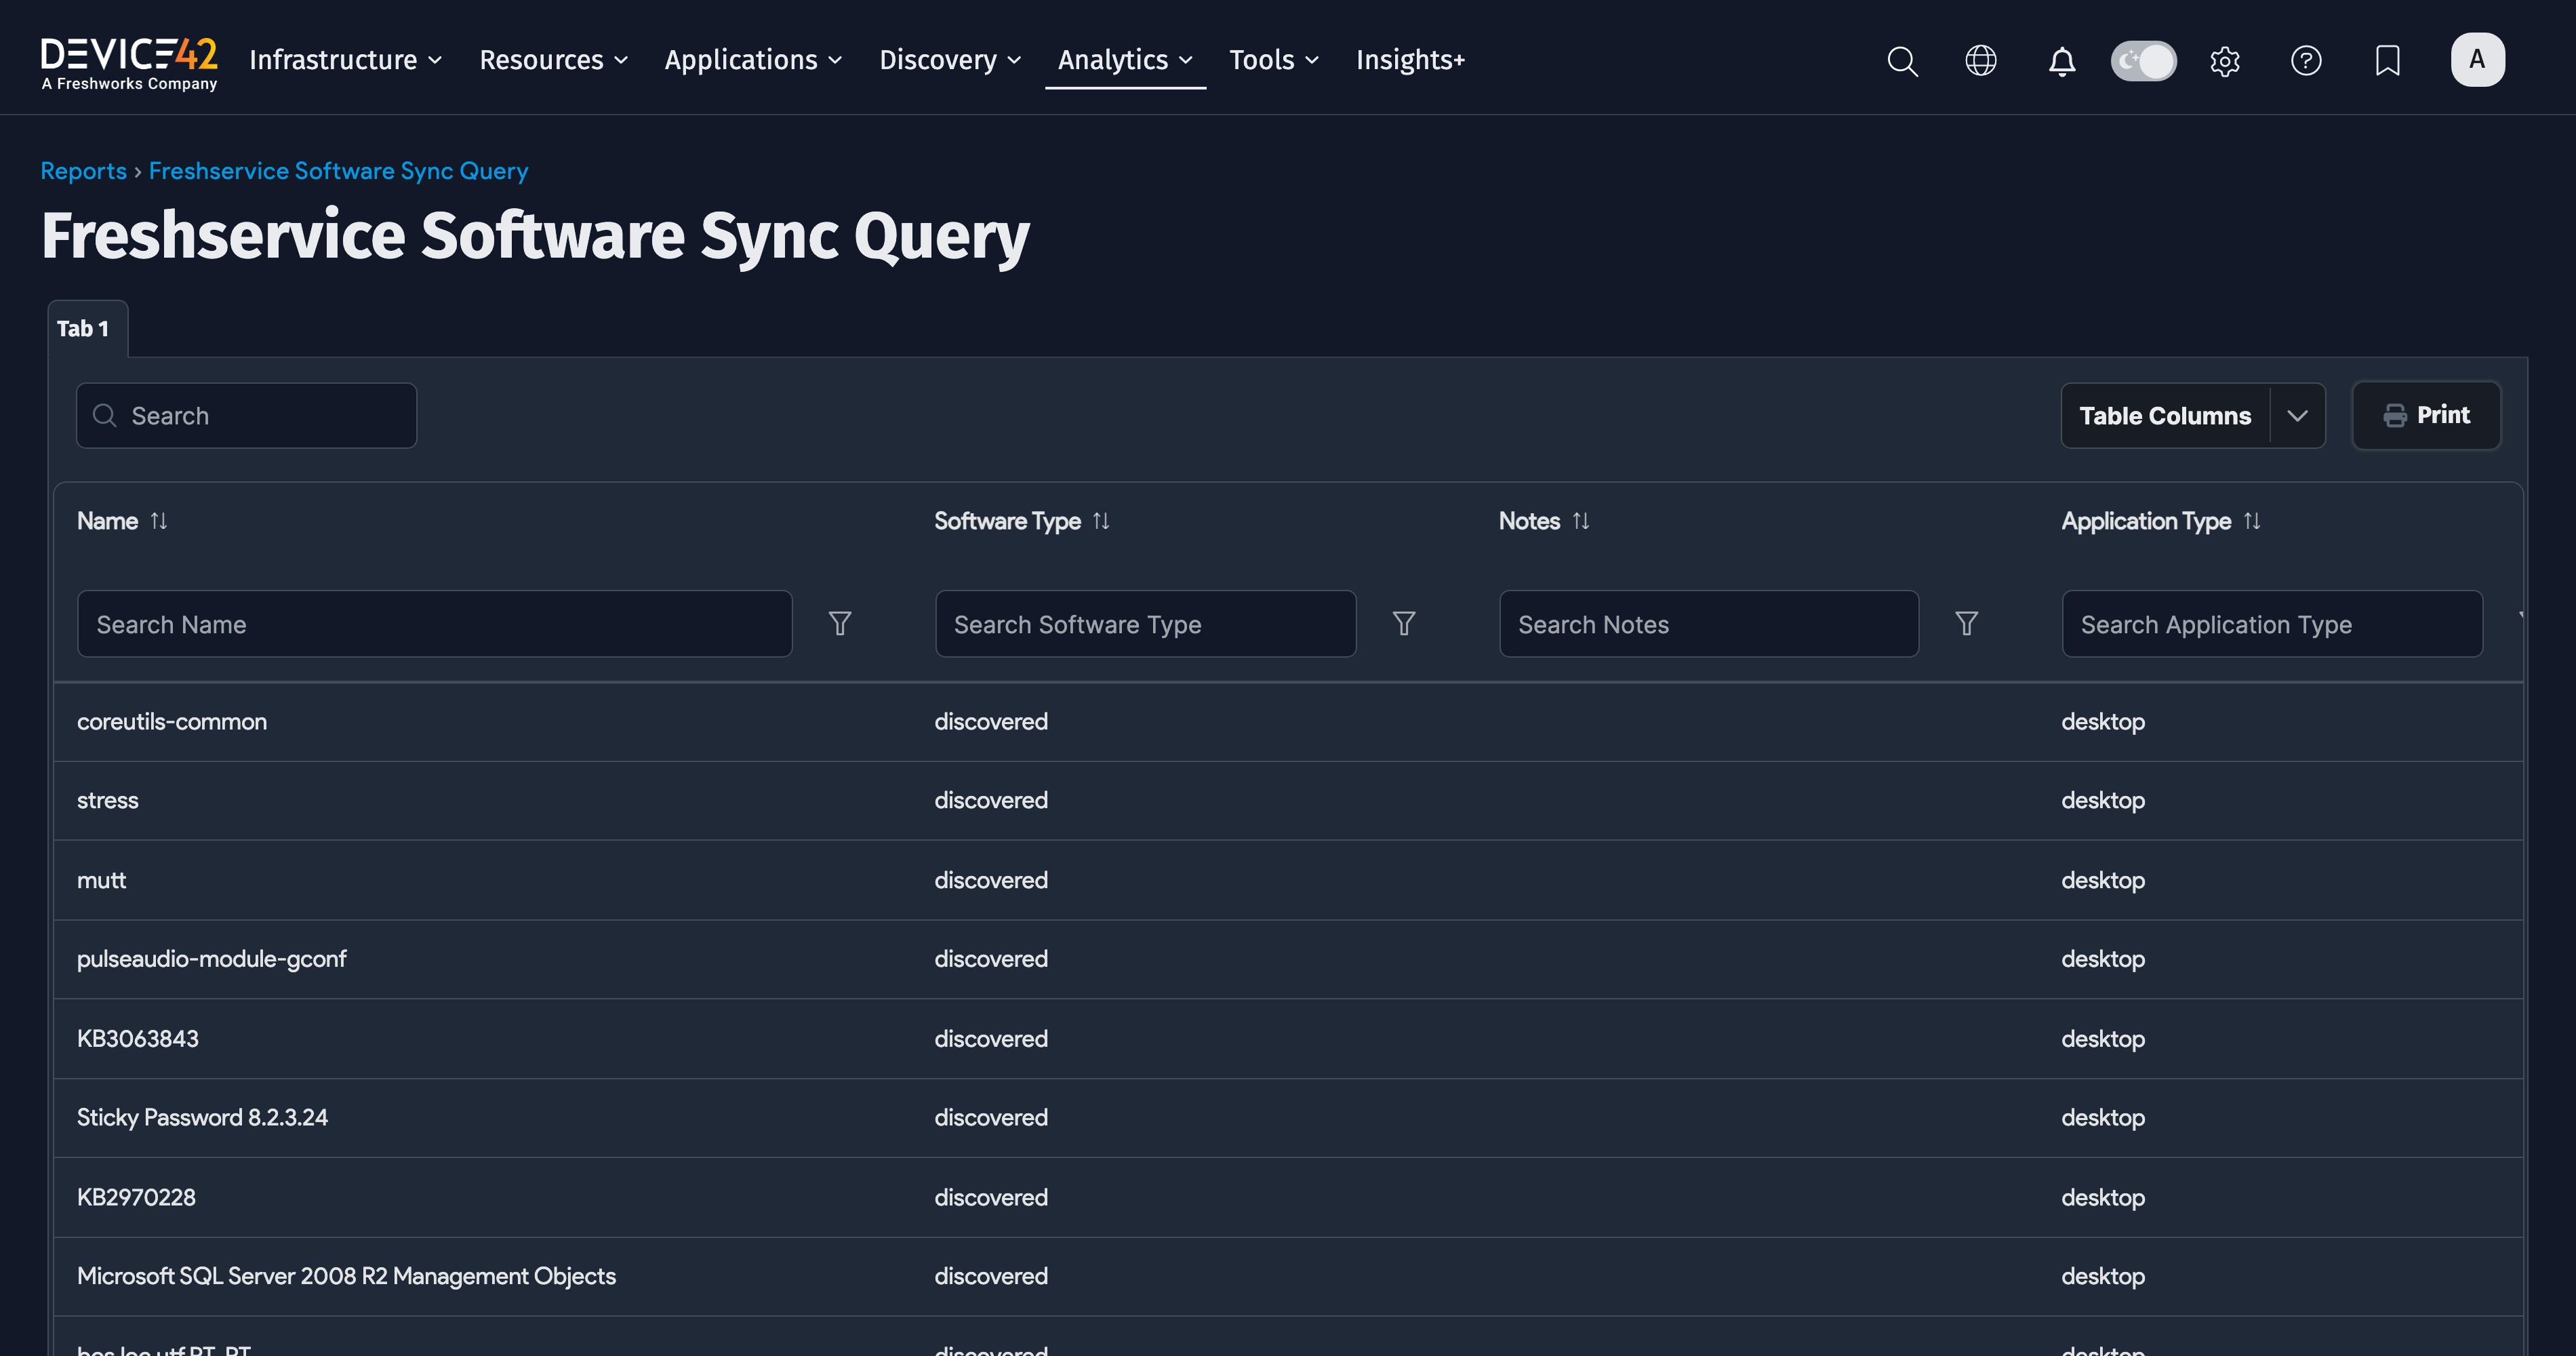Focus the main Search field
Image resolution: width=2576 pixels, height=1356 pixels.
pyautogui.click(x=246, y=416)
